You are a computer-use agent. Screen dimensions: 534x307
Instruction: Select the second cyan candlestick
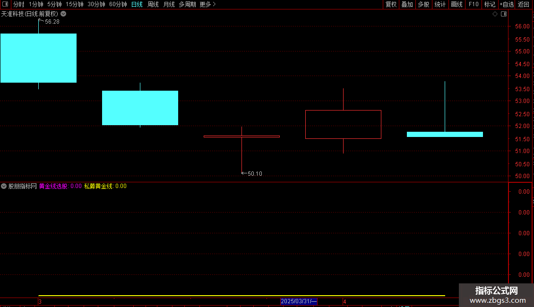click(x=140, y=108)
